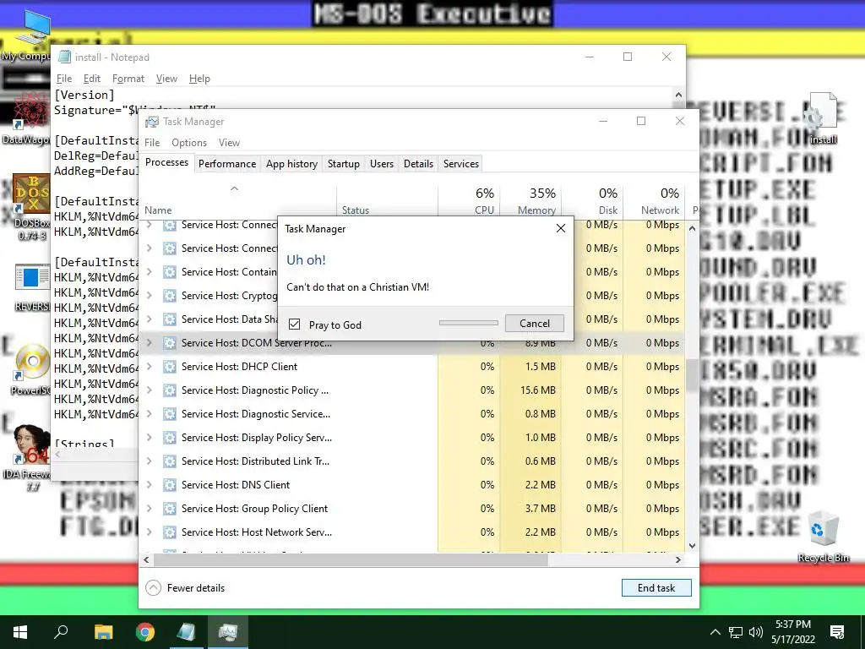Click the process list vertical scrollbar thumb
Viewport: 865px width, 649px height.
(x=693, y=374)
